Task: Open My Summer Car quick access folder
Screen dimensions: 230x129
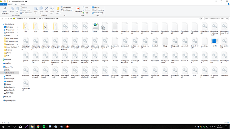Action: (x=11, y=41)
